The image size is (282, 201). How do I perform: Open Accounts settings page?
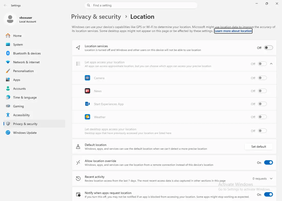click(x=34, y=88)
